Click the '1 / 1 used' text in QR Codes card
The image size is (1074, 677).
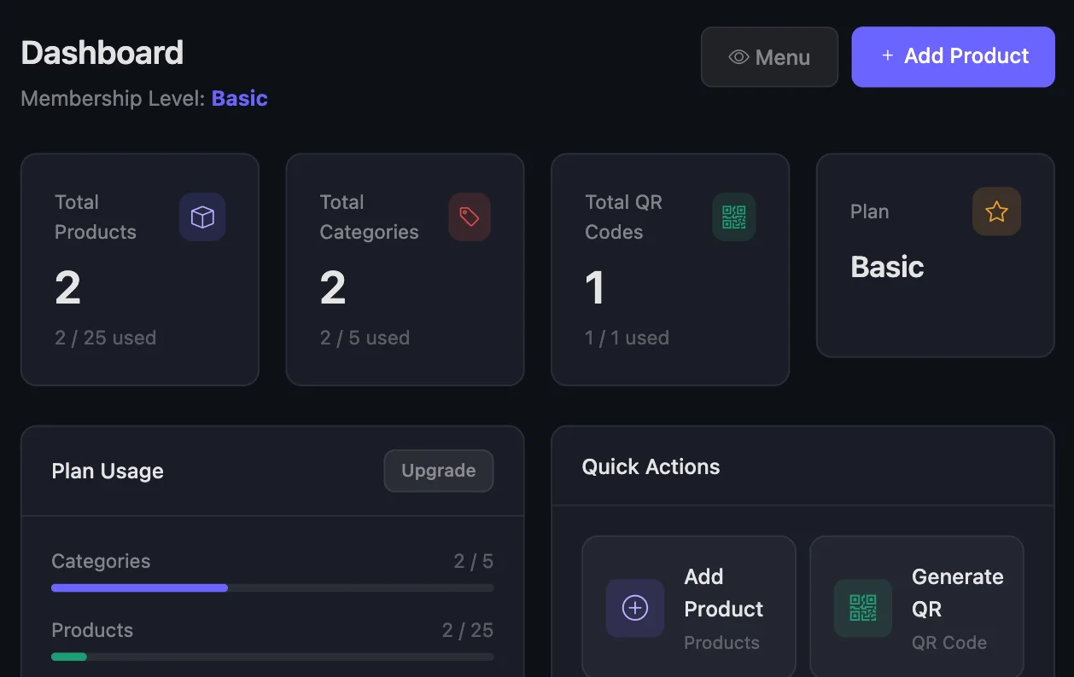[x=627, y=338]
